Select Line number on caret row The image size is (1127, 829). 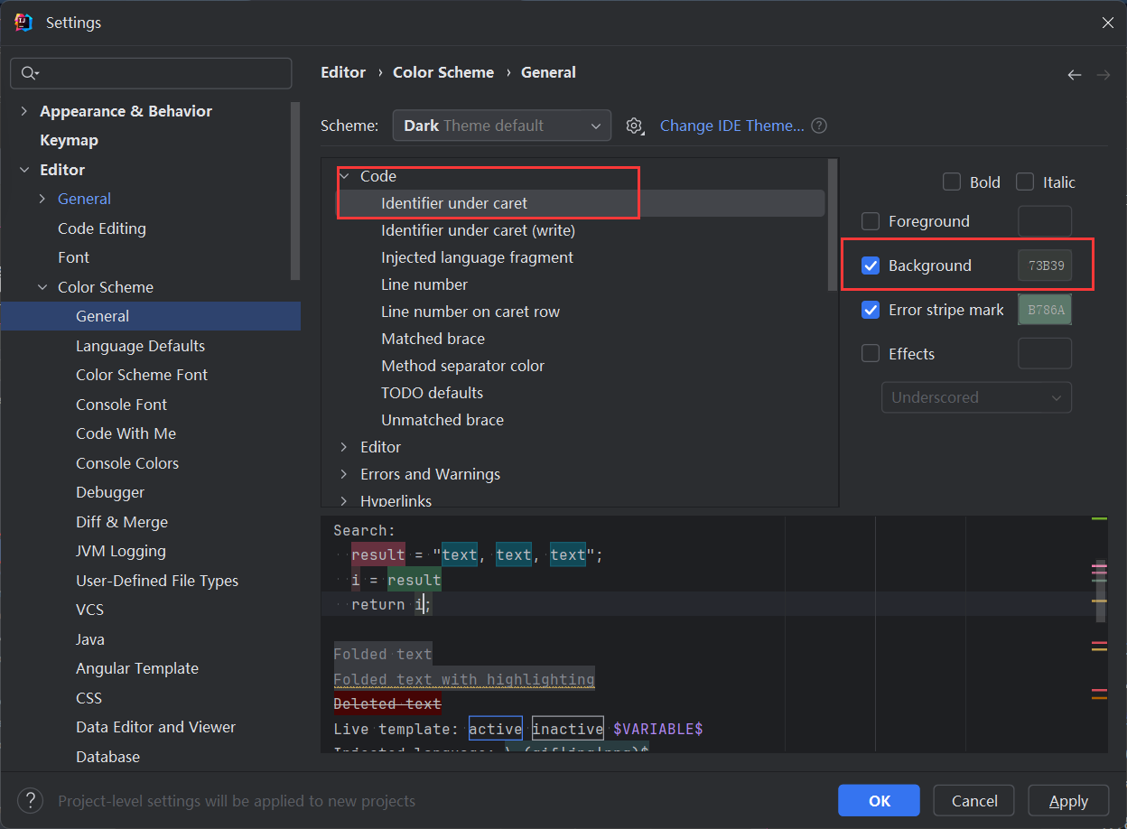pyautogui.click(x=470, y=312)
